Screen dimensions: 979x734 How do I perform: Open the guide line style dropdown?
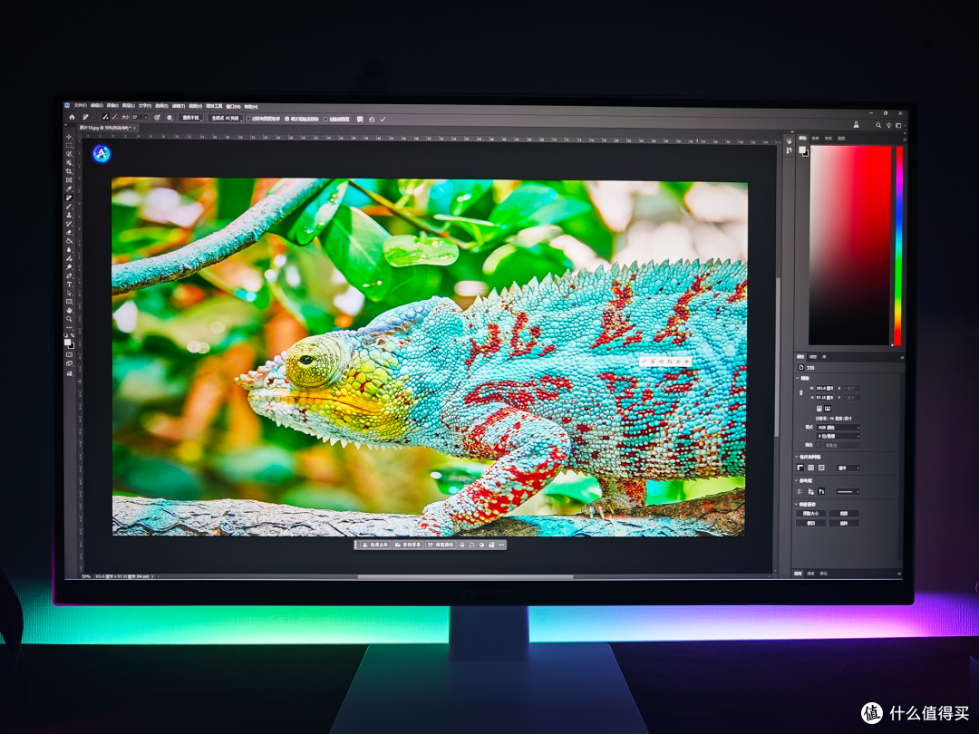(848, 492)
